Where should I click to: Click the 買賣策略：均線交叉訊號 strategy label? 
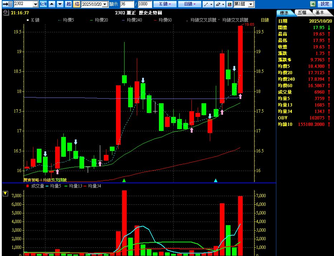coord(45,180)
